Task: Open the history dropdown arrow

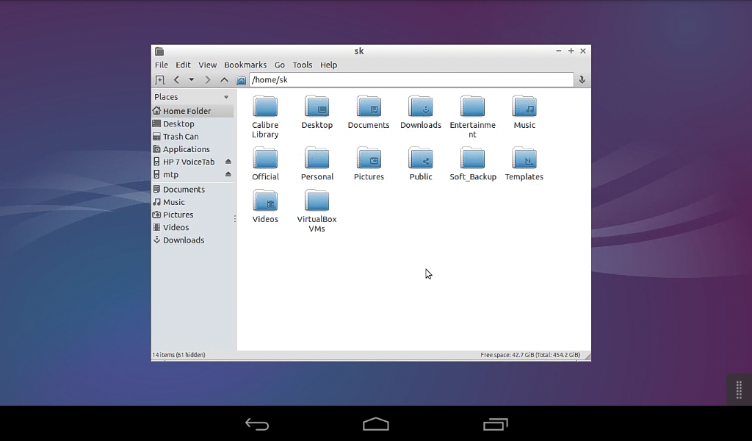Action: point(192,80)
